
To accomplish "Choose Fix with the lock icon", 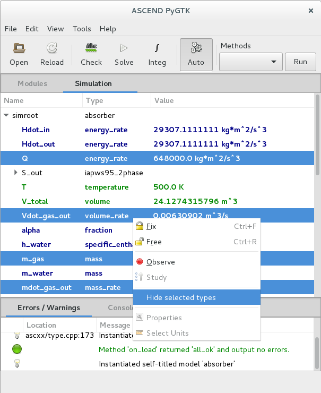I will 151,226.
